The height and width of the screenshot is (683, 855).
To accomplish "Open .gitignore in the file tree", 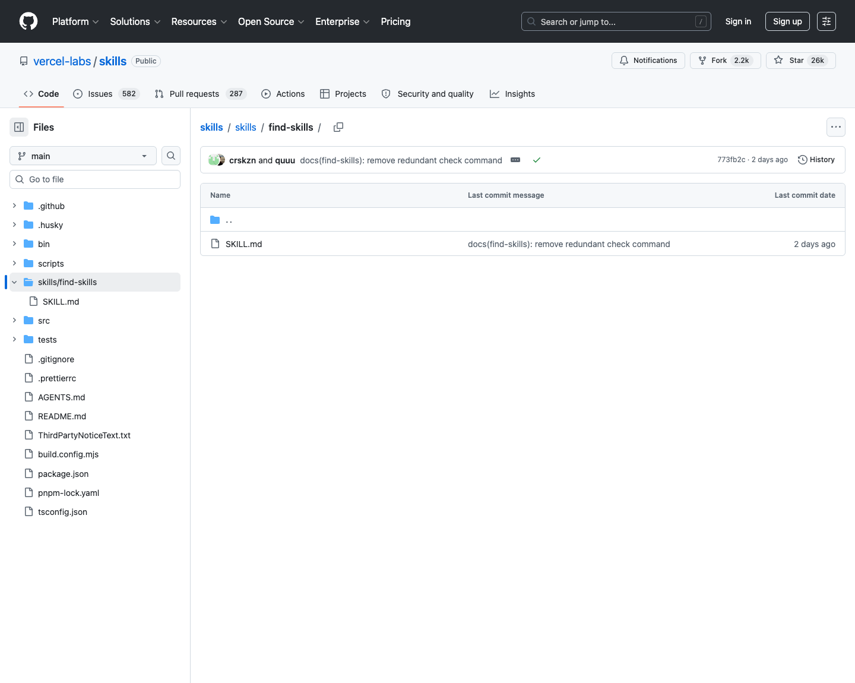I will click(x=95, y=359).
